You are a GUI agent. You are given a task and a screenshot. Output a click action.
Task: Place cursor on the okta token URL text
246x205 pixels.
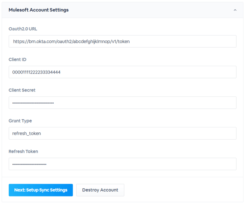[71, 42]
